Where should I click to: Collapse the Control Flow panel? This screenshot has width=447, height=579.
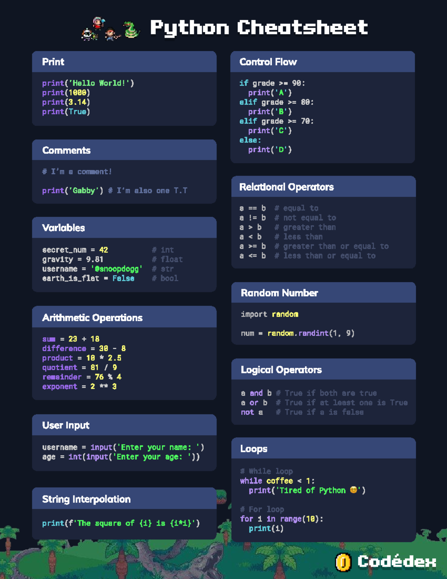coord(267,62)
